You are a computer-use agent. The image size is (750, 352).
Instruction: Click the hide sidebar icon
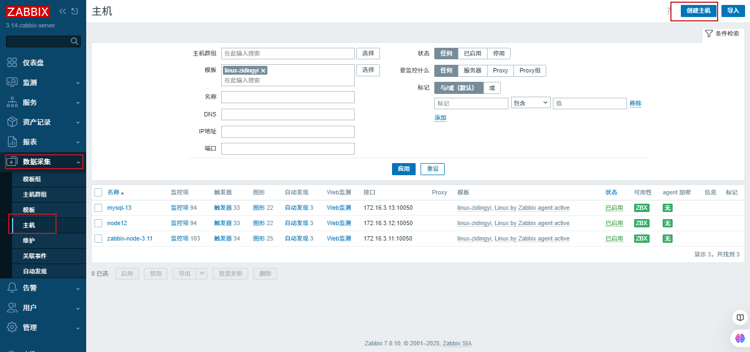(x=75, y=11)
